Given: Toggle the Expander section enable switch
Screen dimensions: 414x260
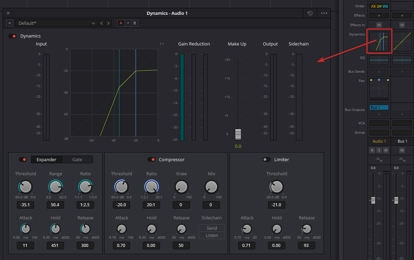Looking at the screenshot, I should [23, 159].
